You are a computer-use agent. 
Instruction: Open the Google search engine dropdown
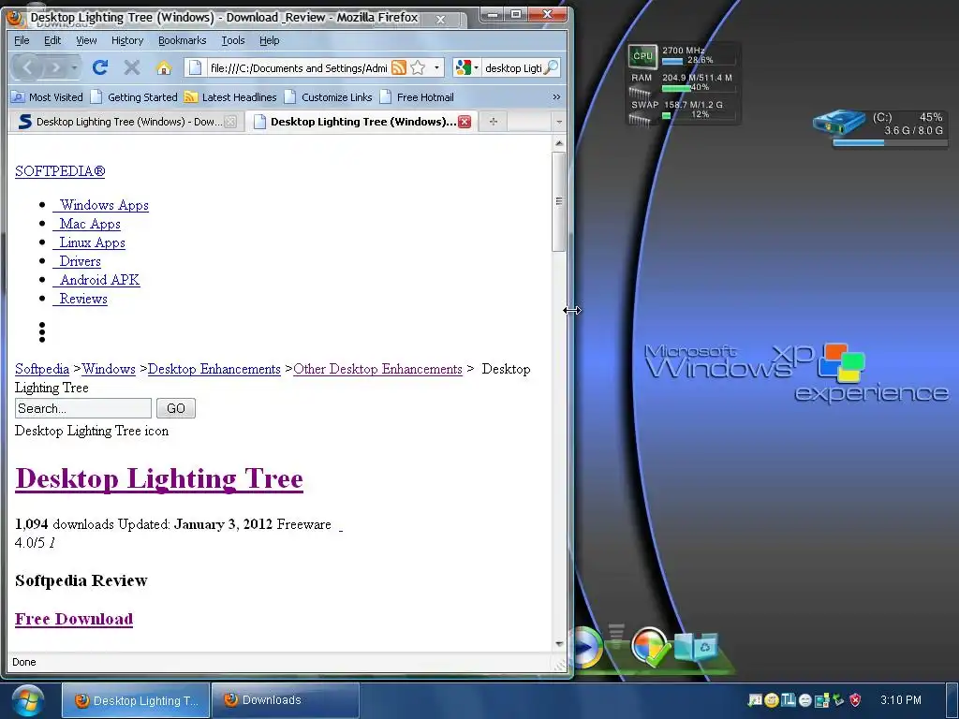tap(466, 67)
